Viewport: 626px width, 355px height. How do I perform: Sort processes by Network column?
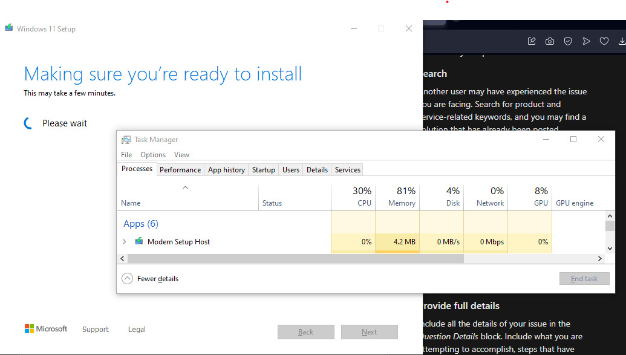click(x=486, y=197)
